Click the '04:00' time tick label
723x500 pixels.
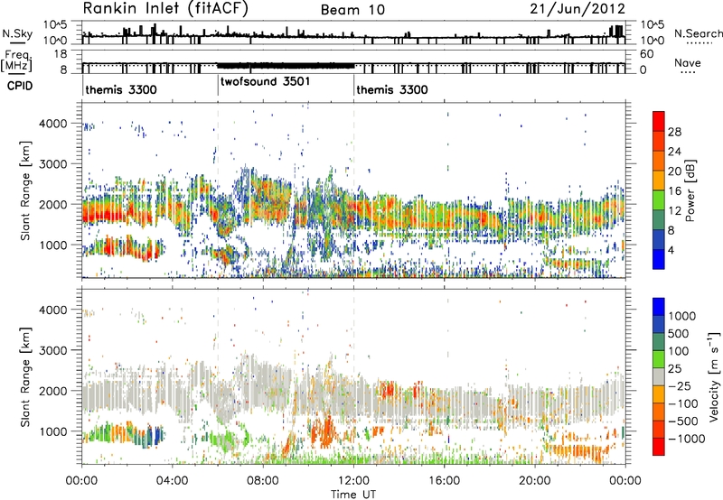[x=173, y=481]
